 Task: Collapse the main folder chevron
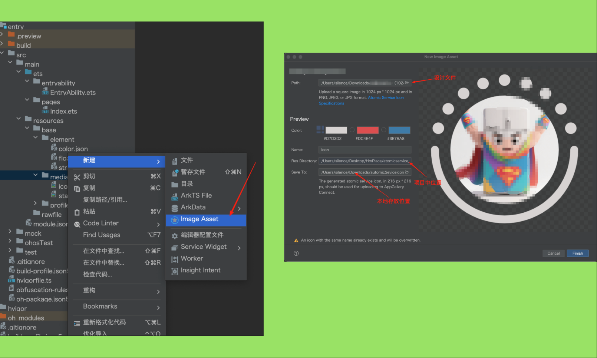tap(10, 62)
